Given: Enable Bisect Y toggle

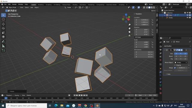Looking at the screenshot, I should click(x=181, y=56).
